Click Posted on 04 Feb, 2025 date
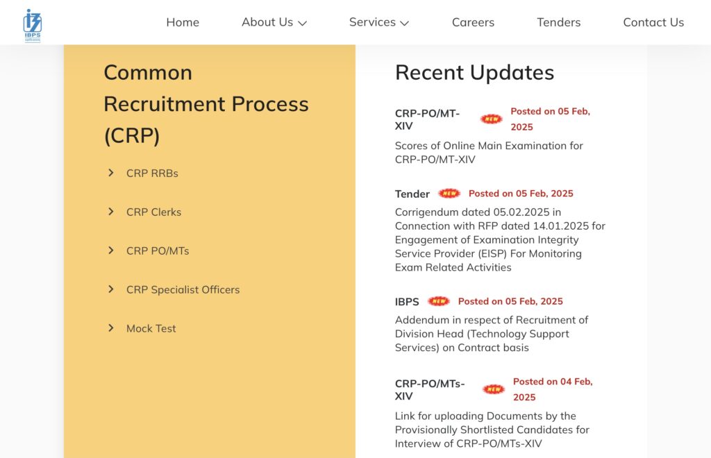Screen dimensions: 711x458 (x=553, y=389)
